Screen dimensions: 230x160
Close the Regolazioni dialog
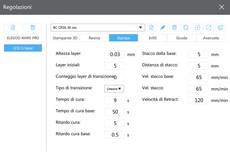[222, 7]
